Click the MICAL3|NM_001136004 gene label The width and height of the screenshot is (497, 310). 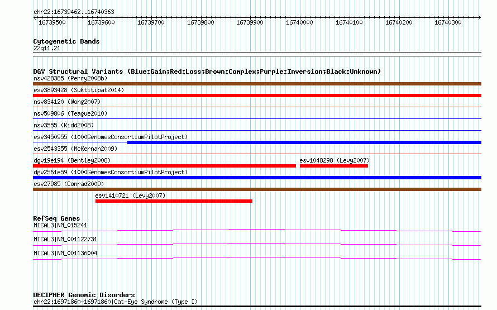(65, 253)
